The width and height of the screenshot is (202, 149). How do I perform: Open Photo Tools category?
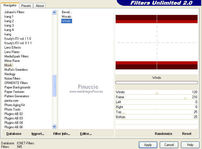click(x=12, y=109)
